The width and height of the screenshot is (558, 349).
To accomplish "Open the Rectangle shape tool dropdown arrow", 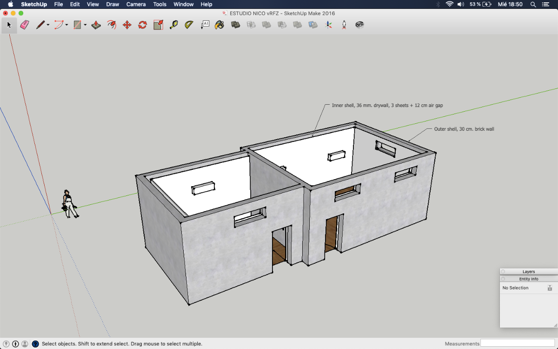I will (x=86, y=25).
